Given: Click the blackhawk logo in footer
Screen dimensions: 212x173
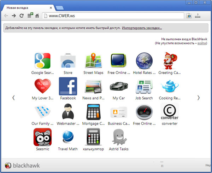Looking at the screenshot, I should pyautogui.click(x=22, y=166).
